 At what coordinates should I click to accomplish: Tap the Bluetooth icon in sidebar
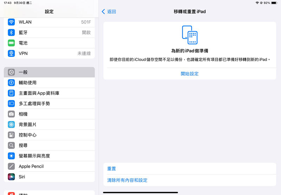(x=12, y=33)
